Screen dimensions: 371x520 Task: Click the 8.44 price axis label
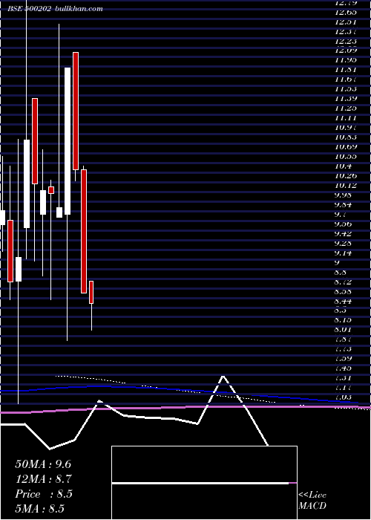coord(343,301)
